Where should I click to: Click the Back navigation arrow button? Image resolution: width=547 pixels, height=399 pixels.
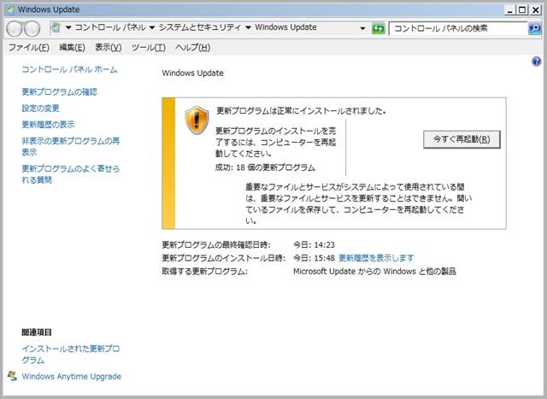(15, 28)
